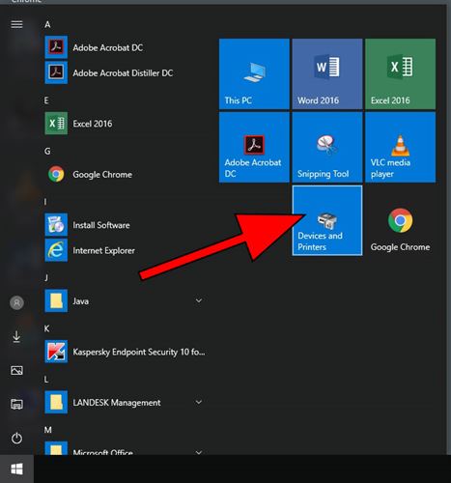Open Downloads from the Start sidebar
Image resolution: width=451 pixels, height=483 pixels.
point(16,337)
